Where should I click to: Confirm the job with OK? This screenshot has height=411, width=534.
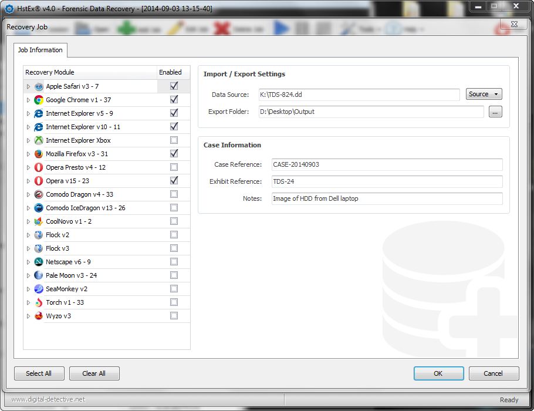coord(439,373)
